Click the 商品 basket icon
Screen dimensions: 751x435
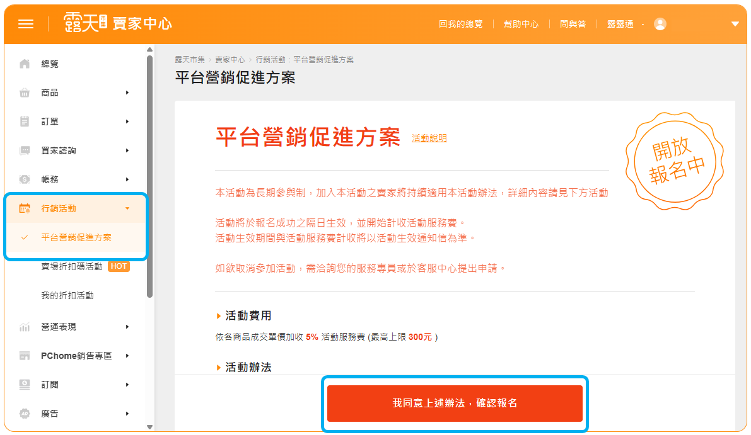point(25,93)
